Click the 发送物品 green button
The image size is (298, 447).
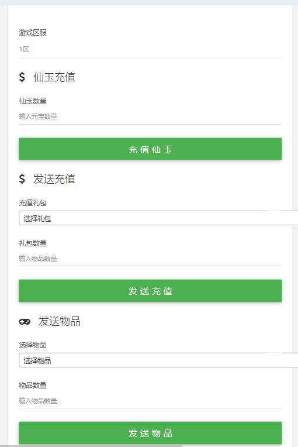(150, 433)
